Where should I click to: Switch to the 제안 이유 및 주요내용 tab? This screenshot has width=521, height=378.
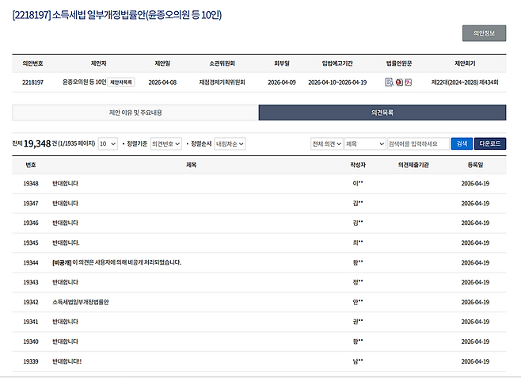135,113
